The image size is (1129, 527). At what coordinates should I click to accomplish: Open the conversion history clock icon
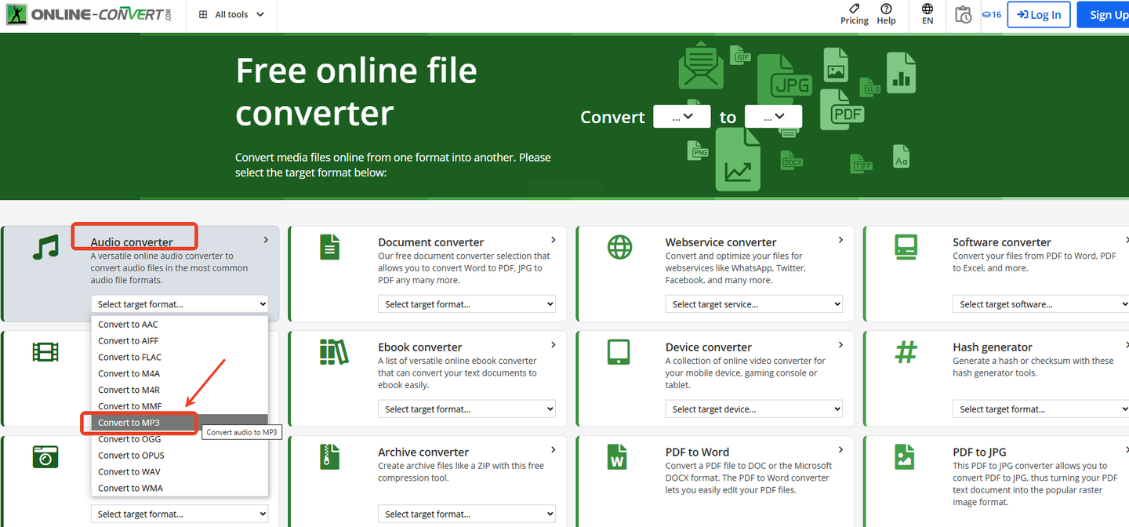click(963, 14)
